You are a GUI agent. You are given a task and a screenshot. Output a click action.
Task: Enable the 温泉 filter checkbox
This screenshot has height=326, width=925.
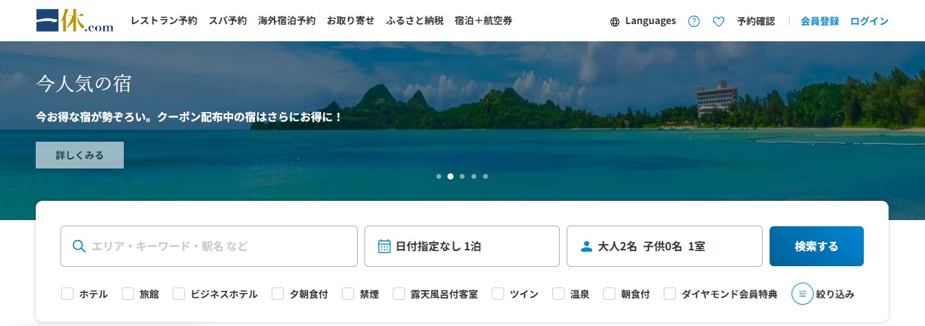[x=558, y=294]
